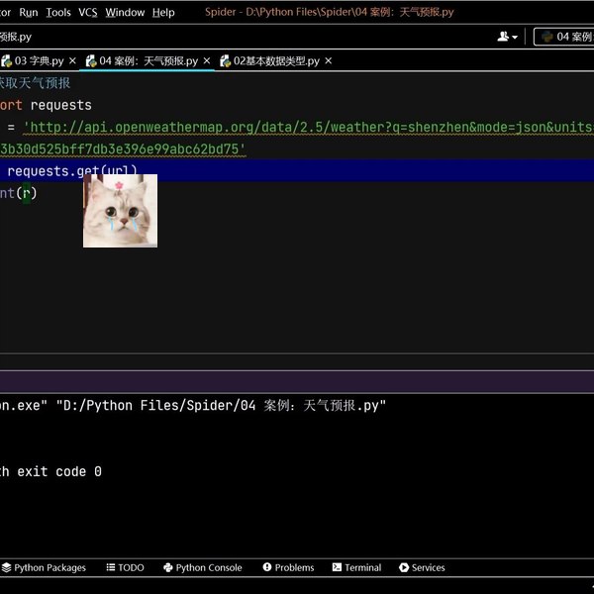The height and width of the screenshot is (594, 594).
Task: Click the window title Spider path text
Action: coord(330,12)
